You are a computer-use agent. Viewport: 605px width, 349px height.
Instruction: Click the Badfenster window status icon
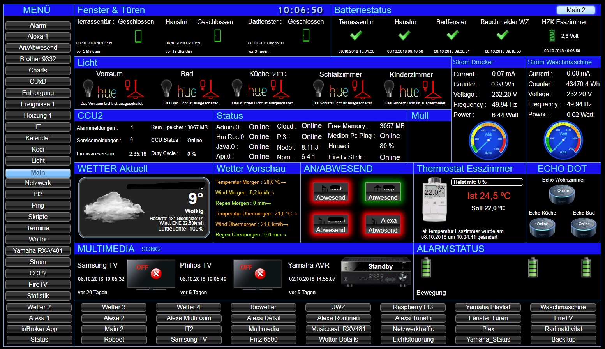(306, 35)
